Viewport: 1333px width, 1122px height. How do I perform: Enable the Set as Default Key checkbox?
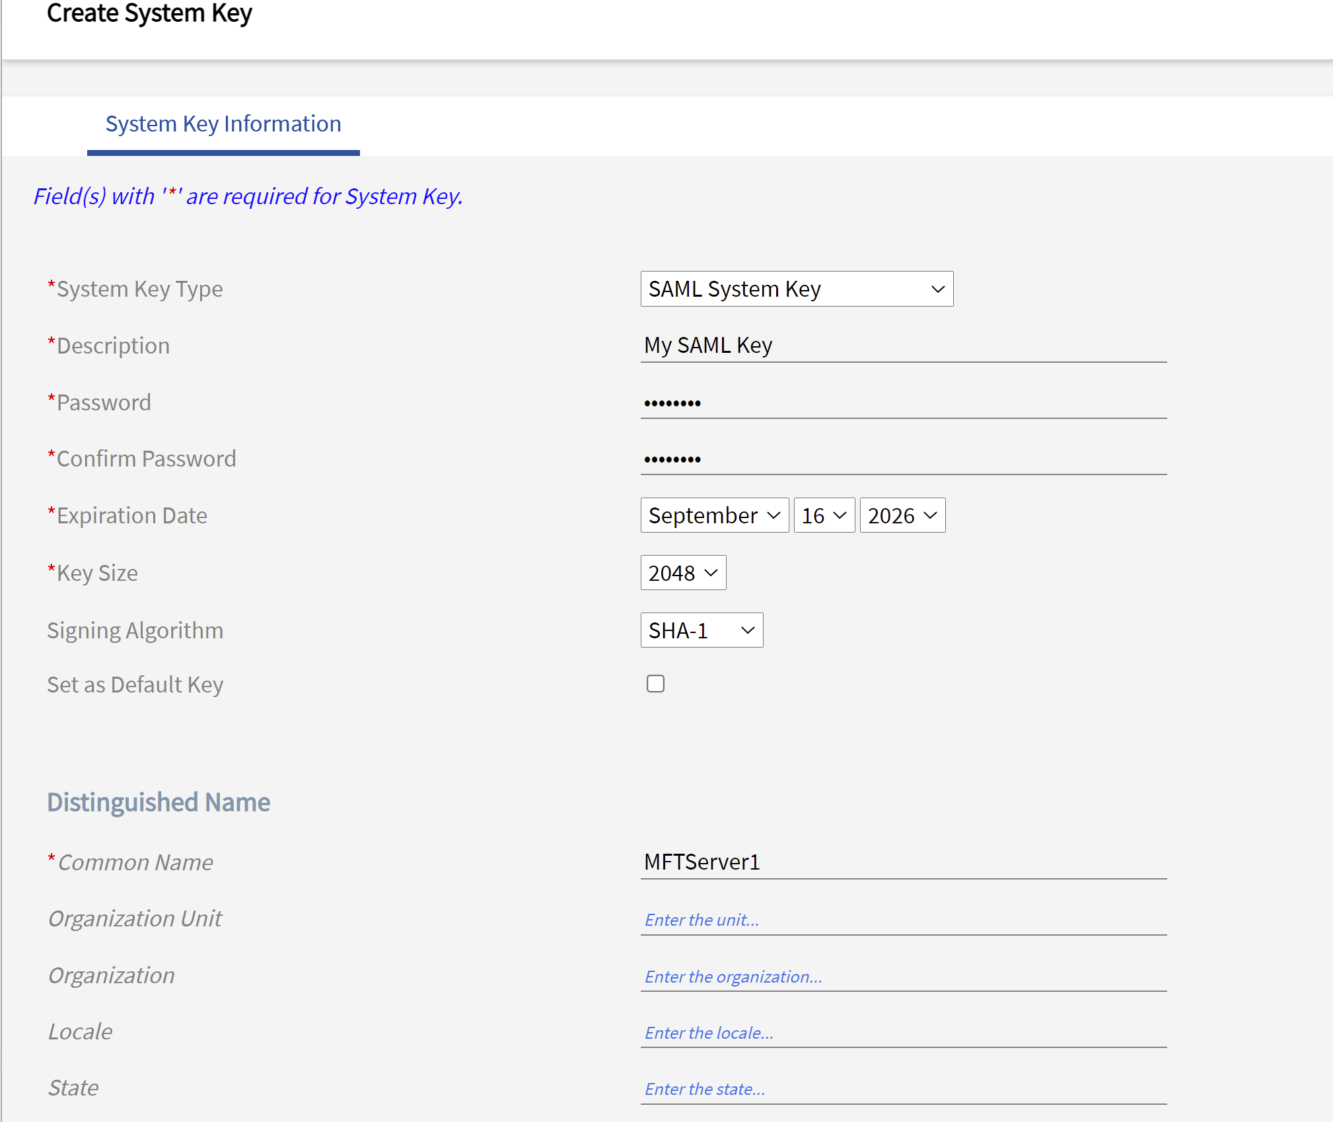[x=655, y=684]
